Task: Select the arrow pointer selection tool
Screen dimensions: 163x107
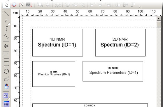Action: pyautogui.click(x=6, y=5)
